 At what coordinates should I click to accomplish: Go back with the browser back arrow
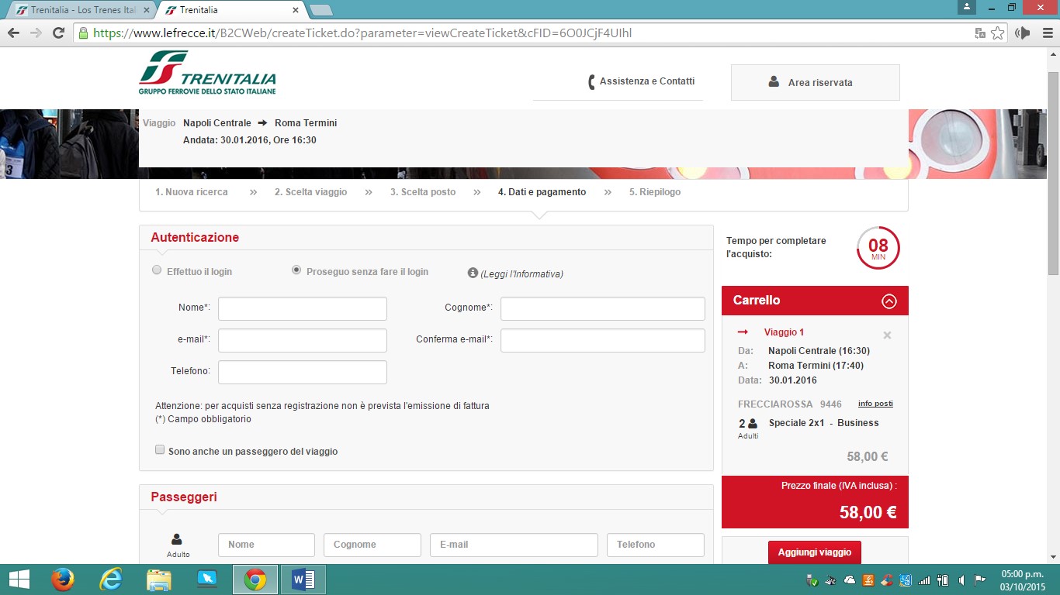coord(13,33)
